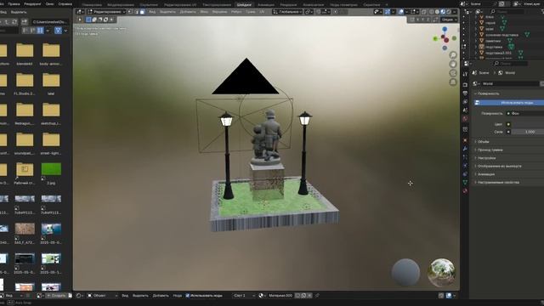Expand the Объём panel
Image resolution: width=544 pixels, height=306 pixels.
[x=484, y=142]
